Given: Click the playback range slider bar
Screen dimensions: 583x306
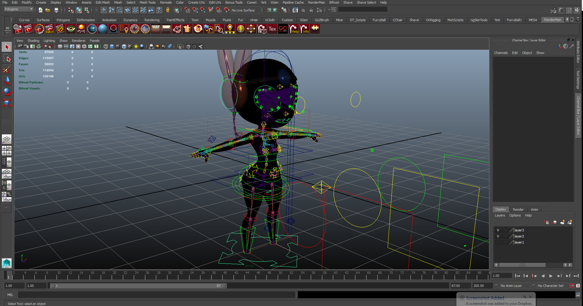Looking at the screenshot, I should tap(138, 286).
